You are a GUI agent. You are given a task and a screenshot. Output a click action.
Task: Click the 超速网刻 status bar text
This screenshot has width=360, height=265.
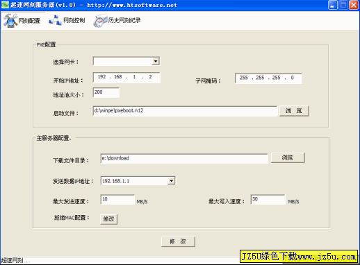click(x=16, y=261)
